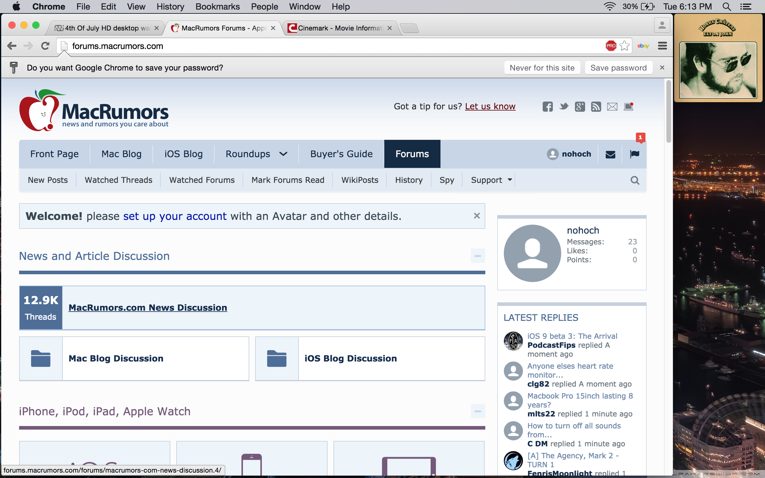Switch to Cinemark browser tab
765x478 pixels.
(340, 28)
